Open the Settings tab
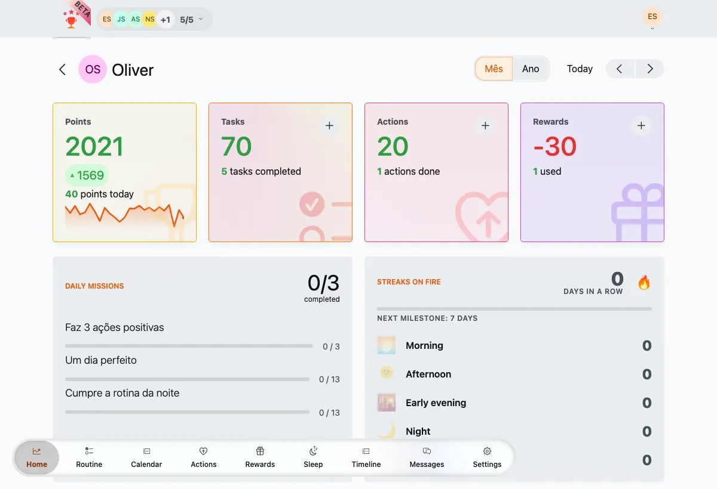Image resolution: width=717 pixels, height=489 pixels. point(487,457)
